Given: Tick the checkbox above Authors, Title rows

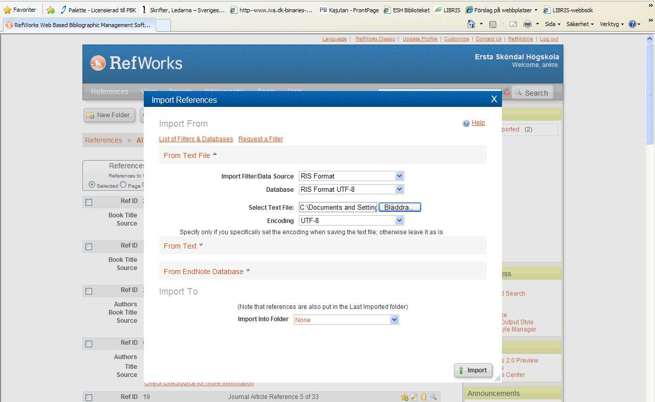Looking at the screenshot, I should click(89, 344).
